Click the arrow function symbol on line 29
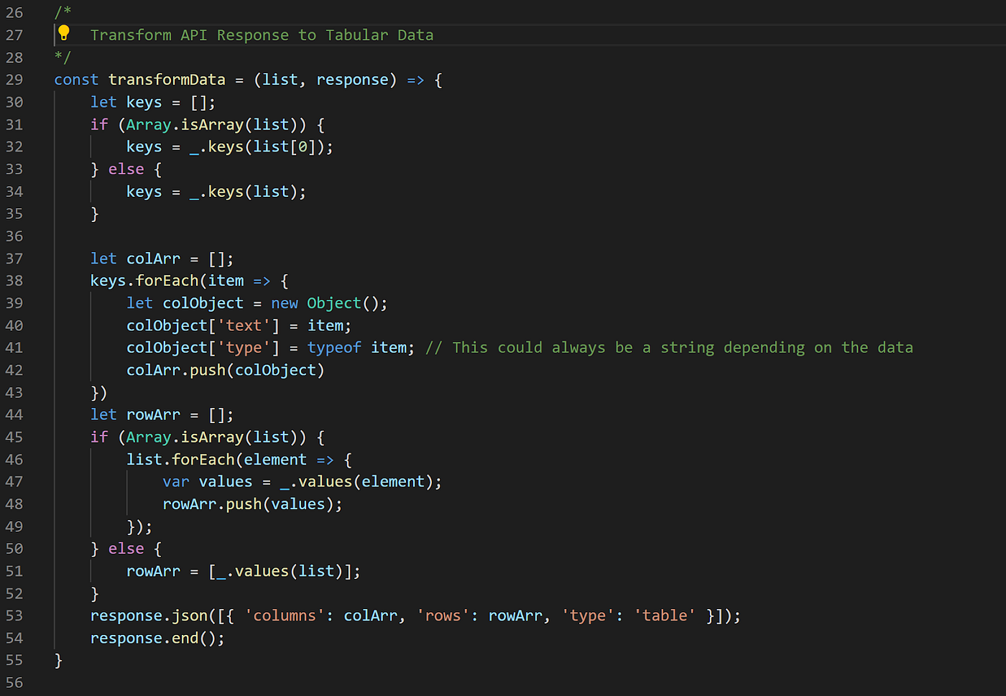This screenshot has height=696, width=1006. (x=415, y=80)
